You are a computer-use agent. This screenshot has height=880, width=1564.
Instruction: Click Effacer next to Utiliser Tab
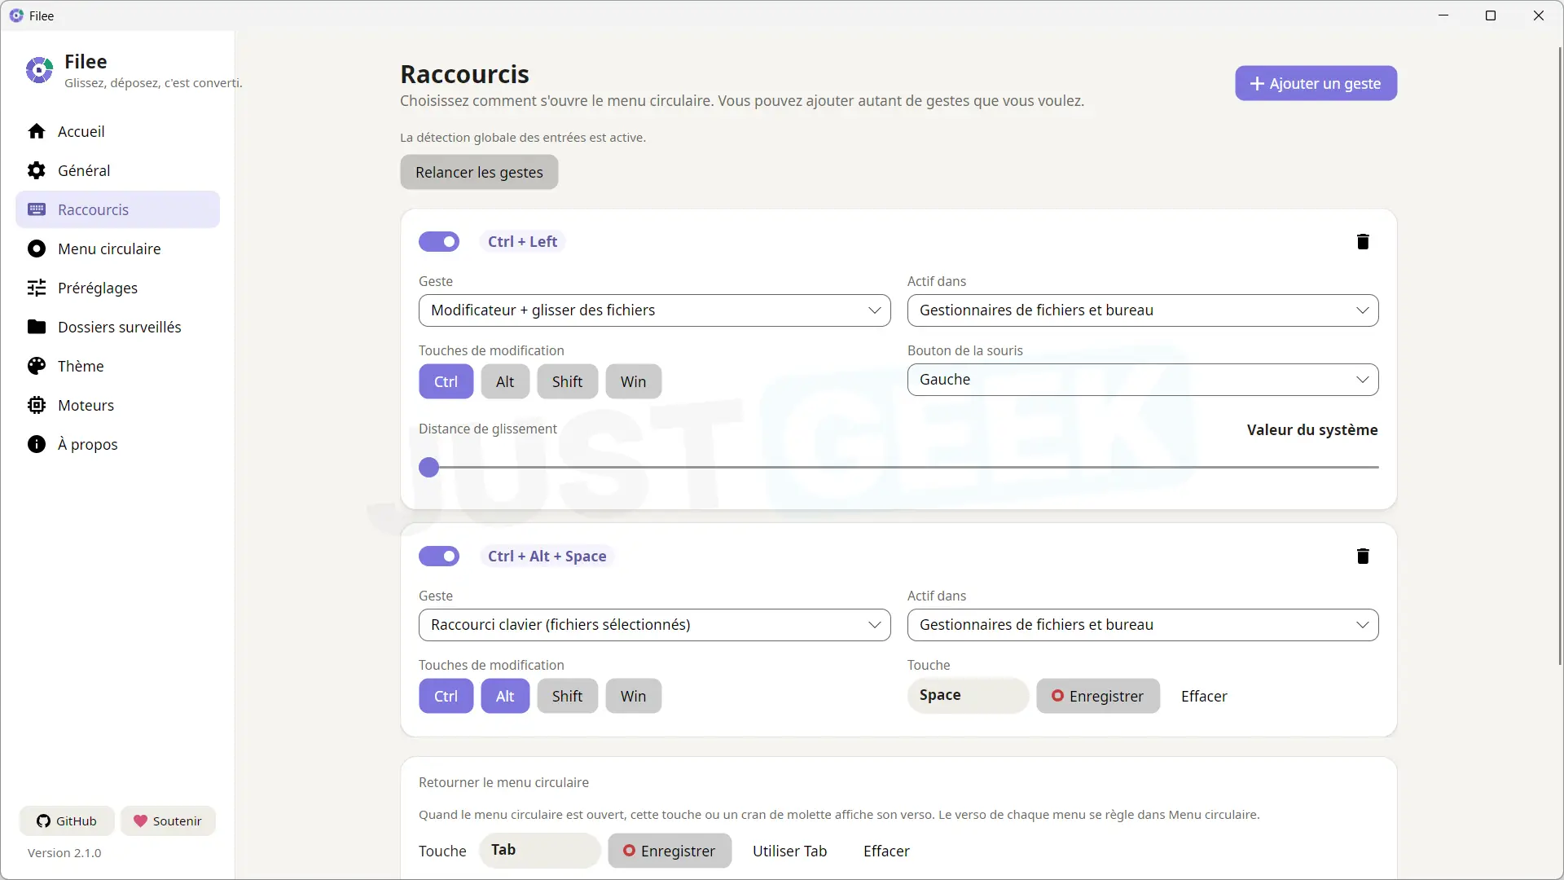pos(886,851)
